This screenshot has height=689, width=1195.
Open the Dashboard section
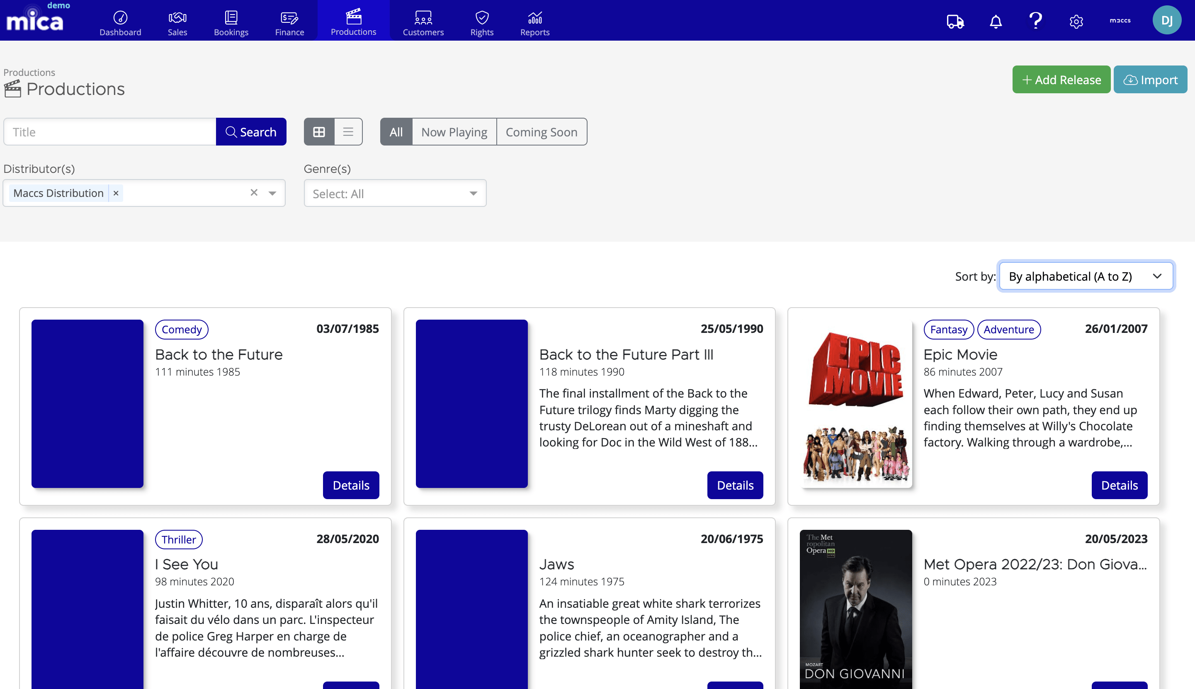(x=120, y=21)
